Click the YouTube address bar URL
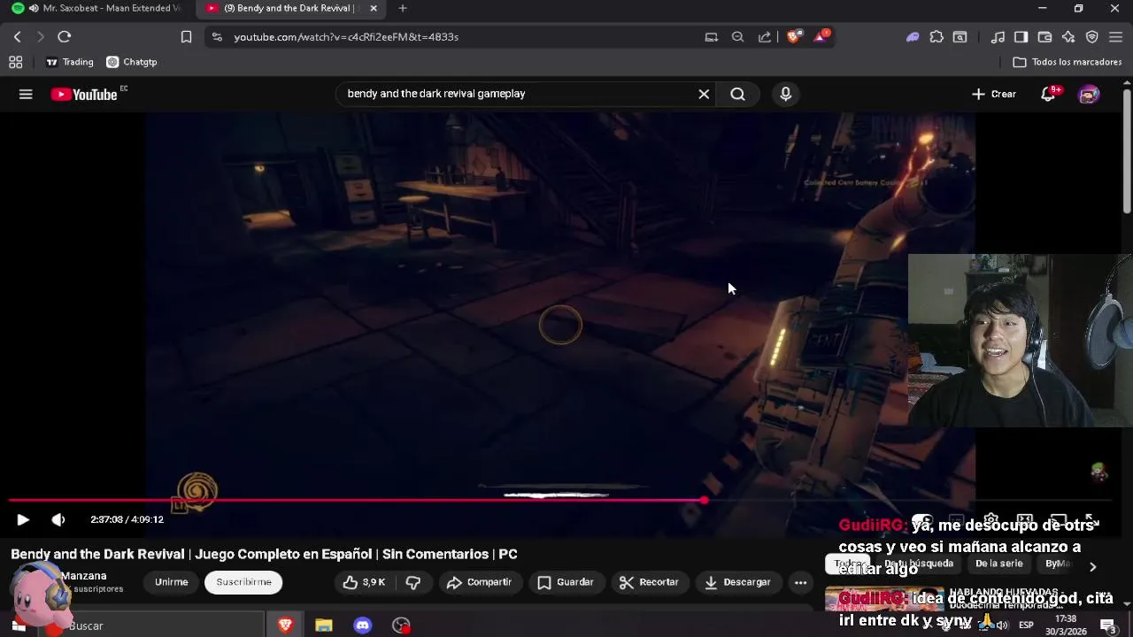 click(346, 37)
